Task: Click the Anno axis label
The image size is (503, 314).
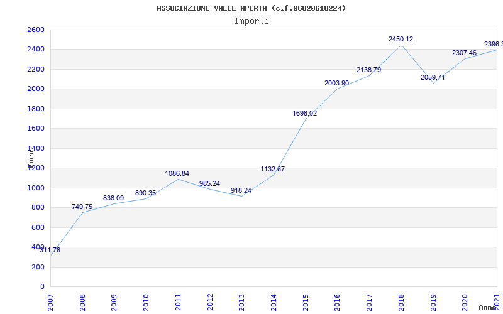Action: 487,308
